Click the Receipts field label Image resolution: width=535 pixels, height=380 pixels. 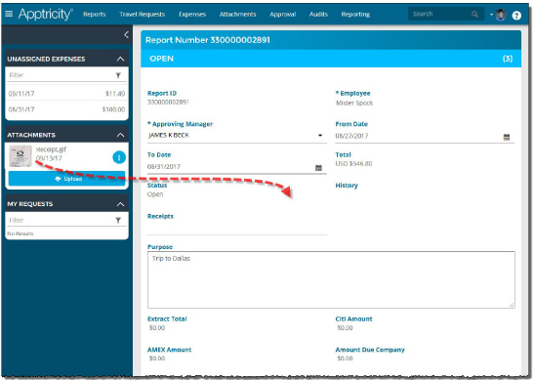tap(160, 216)
